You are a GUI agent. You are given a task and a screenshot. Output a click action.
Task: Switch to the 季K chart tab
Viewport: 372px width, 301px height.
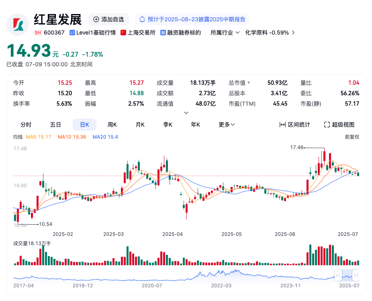[168, 125]
